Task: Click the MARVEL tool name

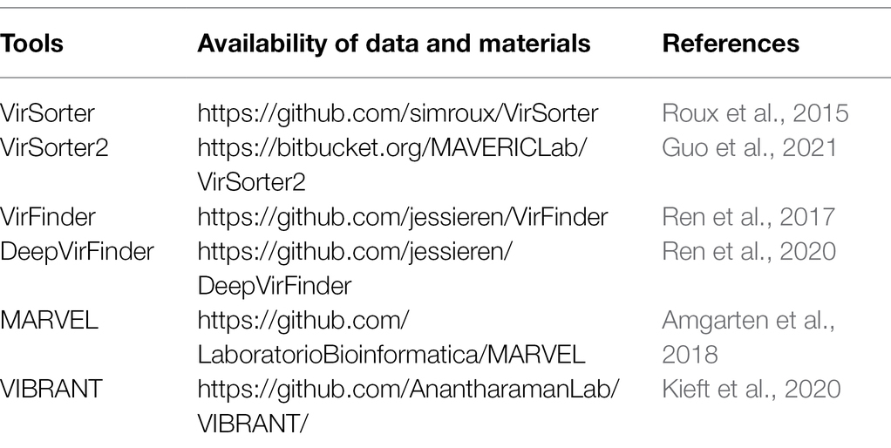Action: point(49,320)
